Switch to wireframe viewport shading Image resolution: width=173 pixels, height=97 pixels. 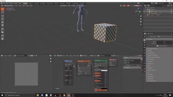coord(134,6)
